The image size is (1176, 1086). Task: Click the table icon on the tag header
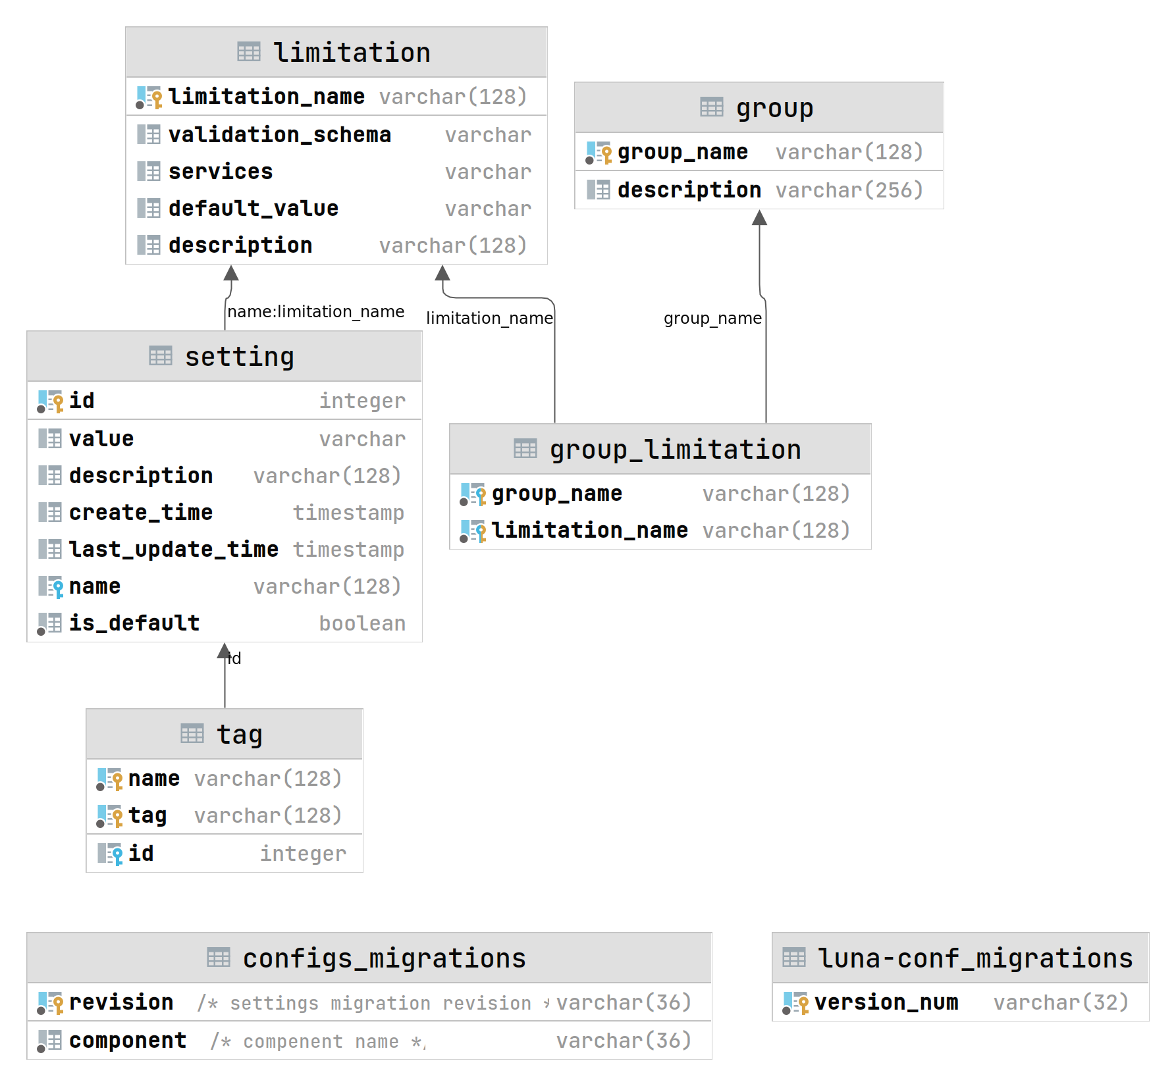[191, 733]
